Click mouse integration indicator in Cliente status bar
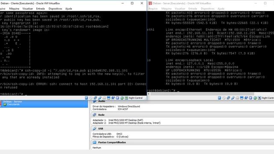This screenshot has width=274, height=154. 122,98
